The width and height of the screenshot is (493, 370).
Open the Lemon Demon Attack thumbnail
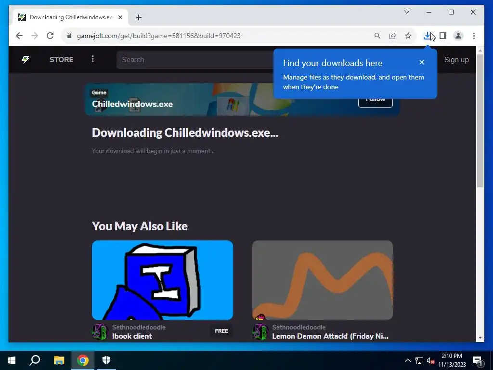pyautogui.click(x=322, y=280)
